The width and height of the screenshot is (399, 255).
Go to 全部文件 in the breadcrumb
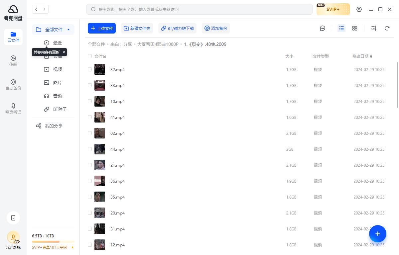point(96,44)
